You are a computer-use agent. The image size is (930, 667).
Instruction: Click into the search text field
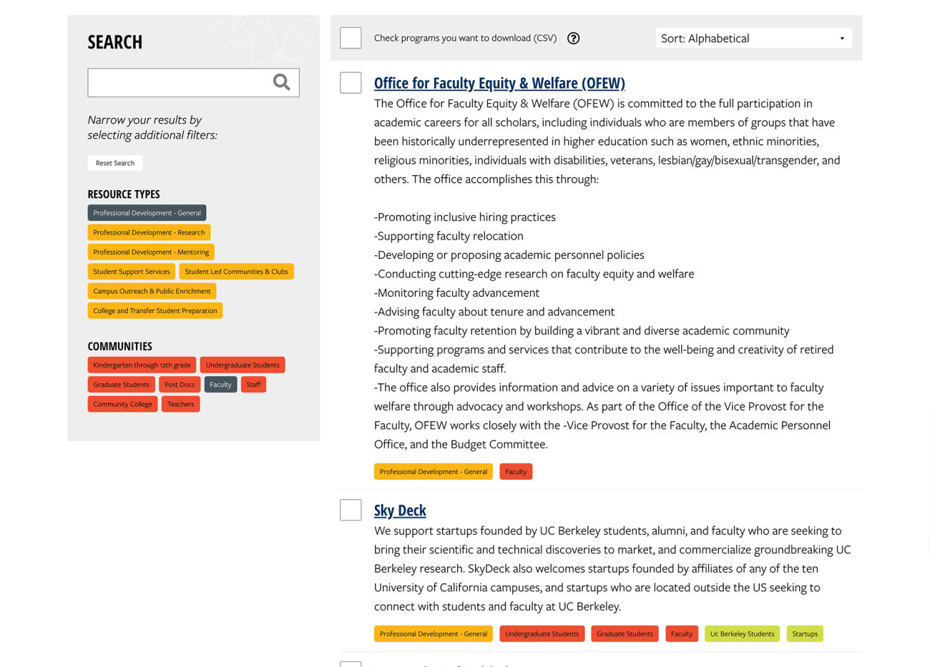[x=179, y=83]
